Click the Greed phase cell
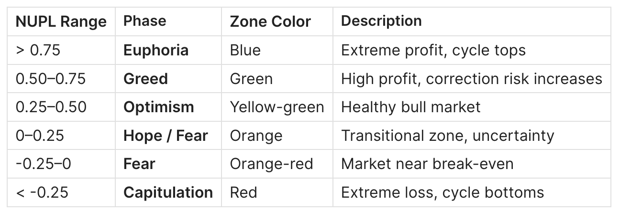This screenshot has height=212, width=642. coord(145,78)
